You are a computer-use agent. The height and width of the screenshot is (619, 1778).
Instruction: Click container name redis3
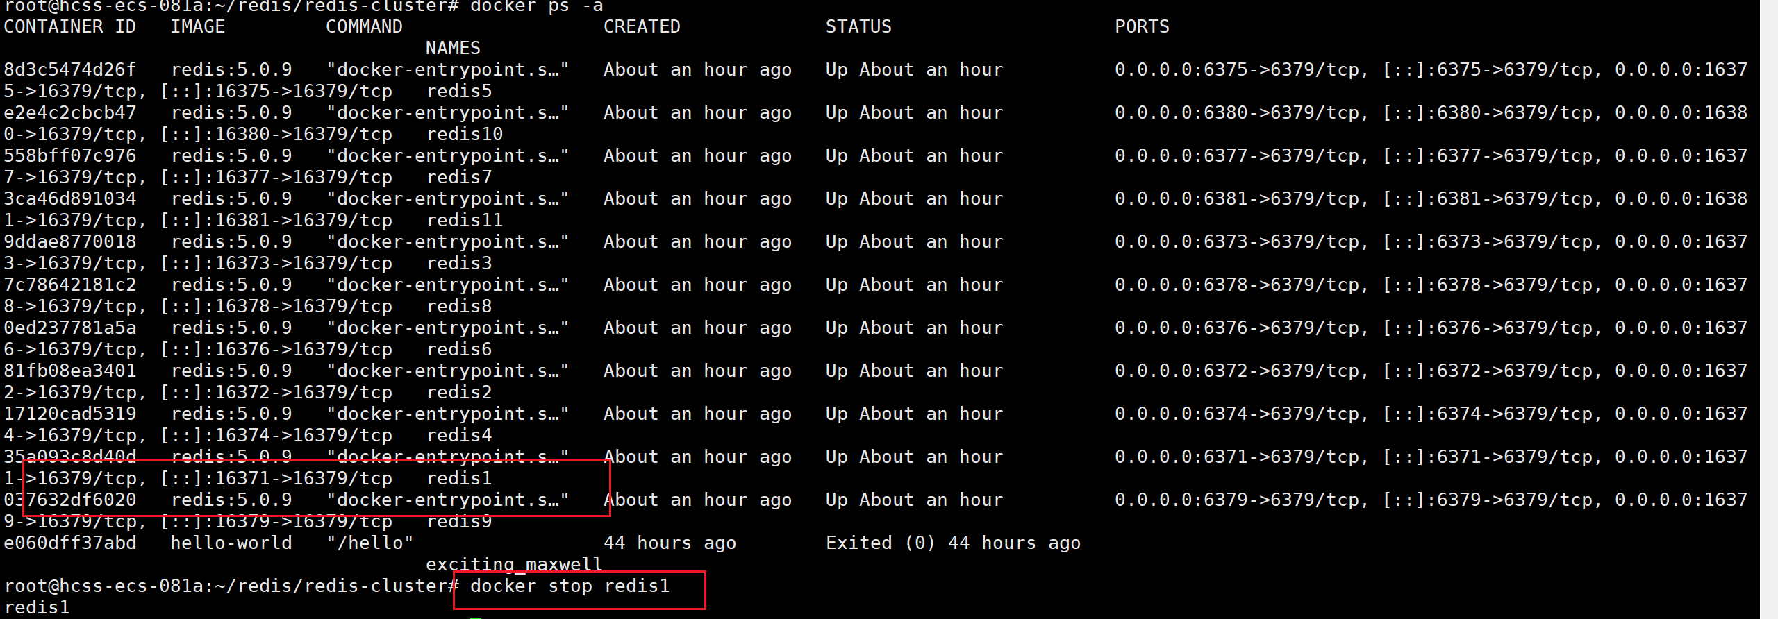pos(459,264)
